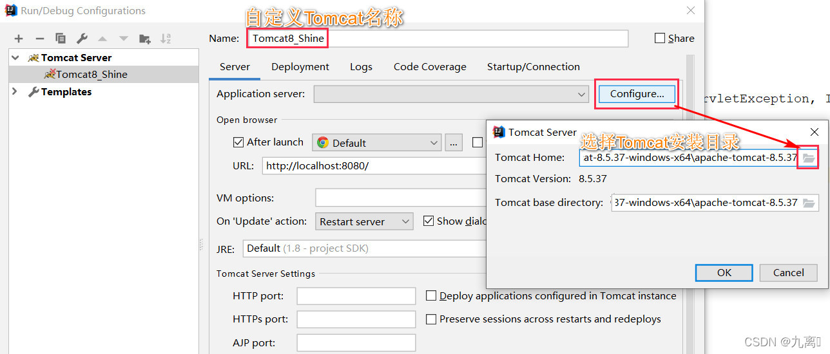This screenshot has width=830, height=354.
Task: Confirm with OK in Tomcat Server dialog
Action: [724, 273]
